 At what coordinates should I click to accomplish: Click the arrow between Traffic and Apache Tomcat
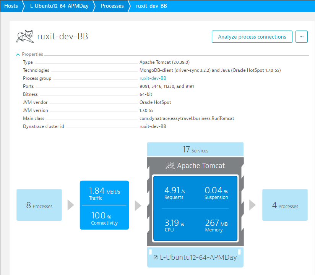[x=138, y=205]
